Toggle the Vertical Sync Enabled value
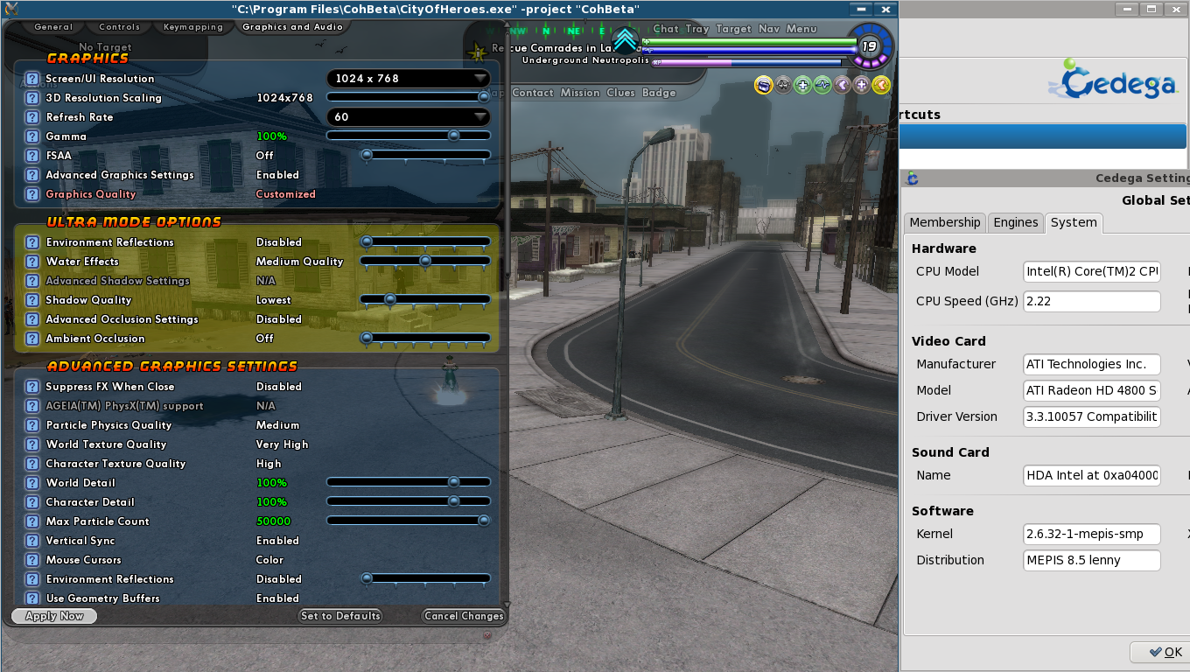This screenshot has width=1190, height=672. point(277,541)
